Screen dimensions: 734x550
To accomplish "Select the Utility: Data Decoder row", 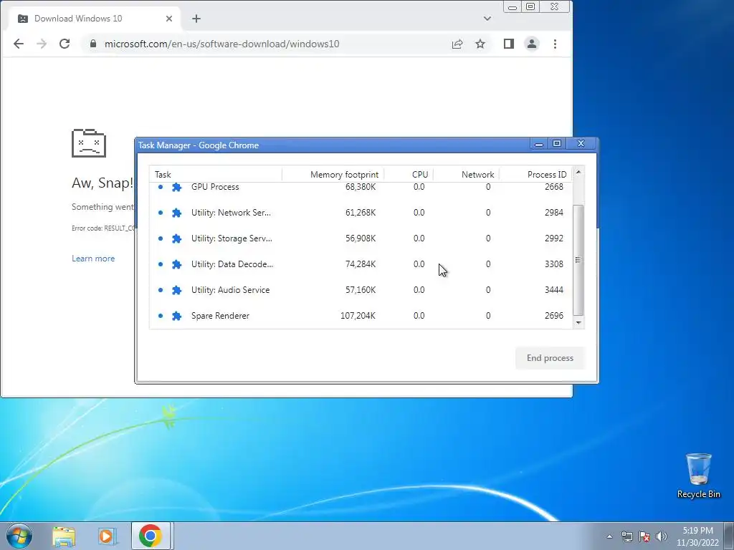I will (x=361, y=264).
